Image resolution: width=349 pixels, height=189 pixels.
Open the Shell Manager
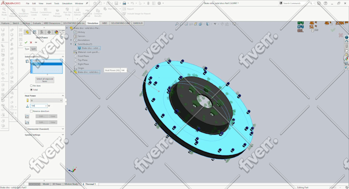pos(57,13)
